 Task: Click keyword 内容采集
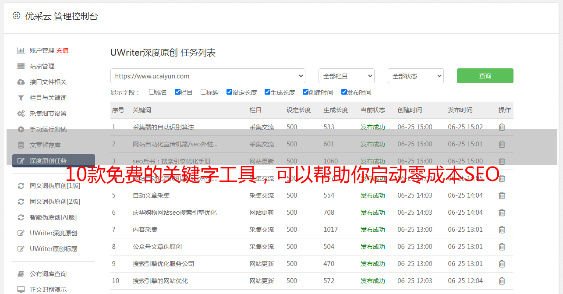[145, 230]
